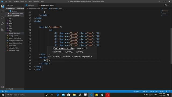Open slider.html in the explorer

click(x=12, y=46)
